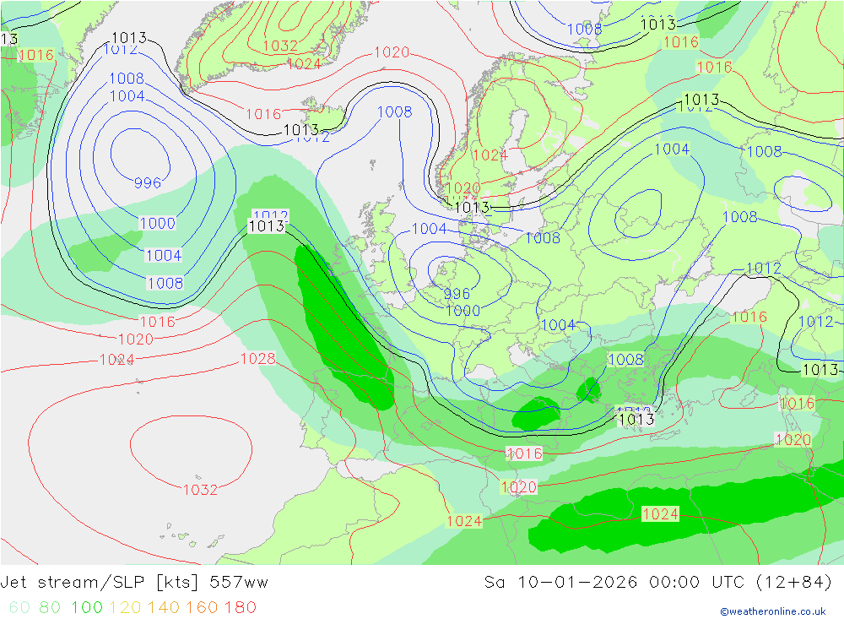Pick the 60 kts legend value
Image resolution: width=844 pixels, height=619 pixels.
pyautogui.click(x=19, y=607)
